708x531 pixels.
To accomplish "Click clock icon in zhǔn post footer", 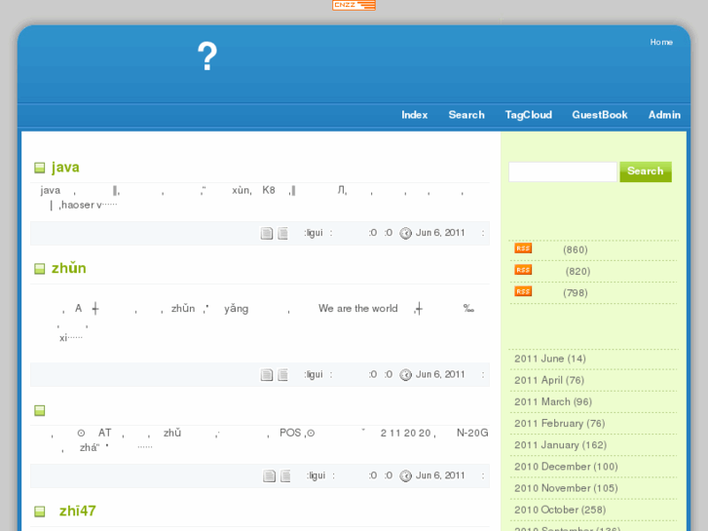I will [x=405, y=375].
